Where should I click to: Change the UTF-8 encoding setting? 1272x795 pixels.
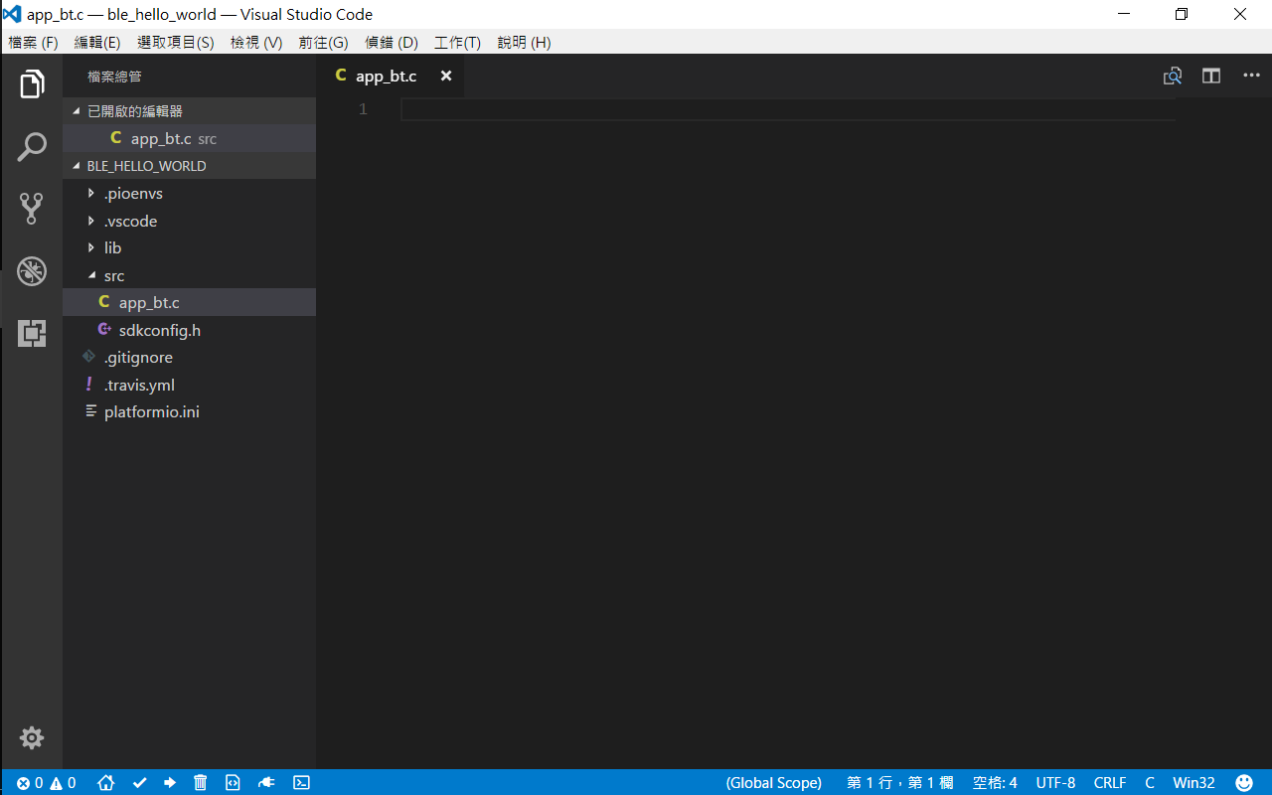1055,782
